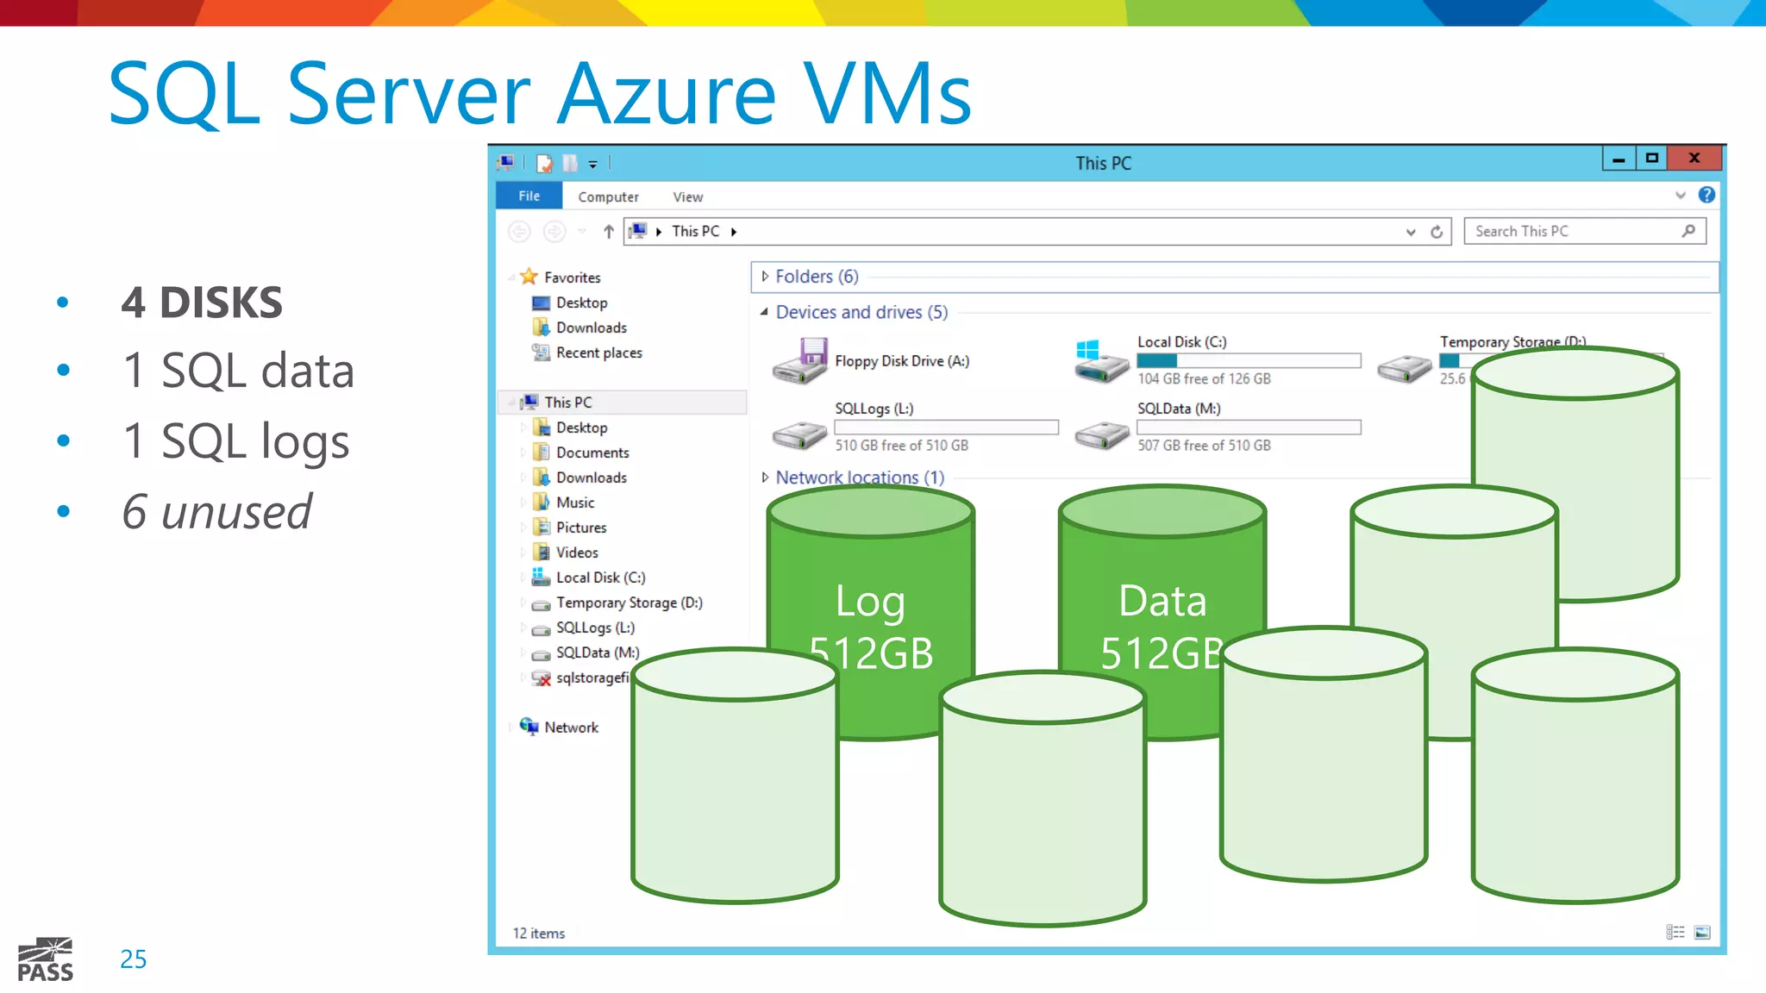Select Favorites in navigation pane
This screenshot has width=1766, height=993.
[572, 277]
